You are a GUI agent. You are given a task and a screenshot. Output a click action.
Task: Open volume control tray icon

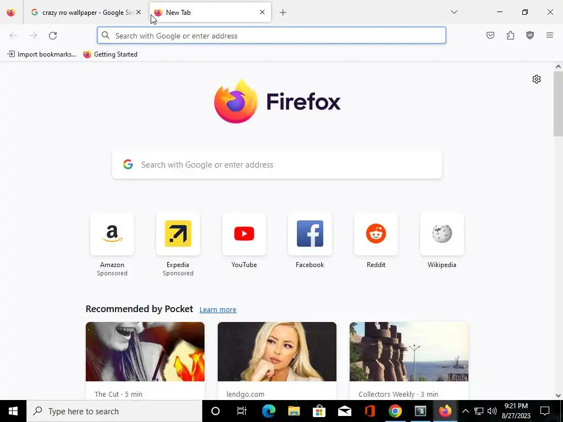(x=492, y=411)
